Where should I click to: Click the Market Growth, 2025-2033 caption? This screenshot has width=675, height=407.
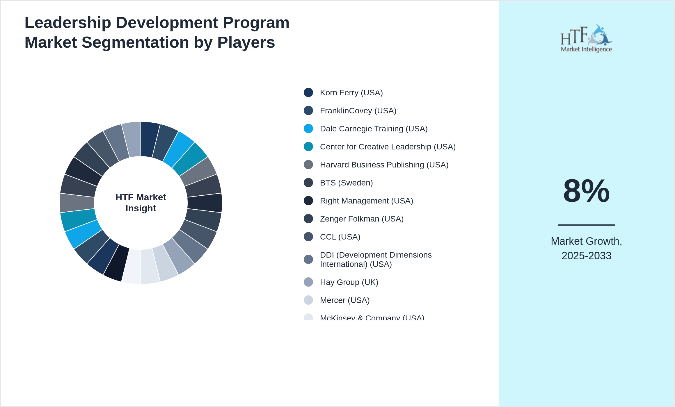(587, 248)
